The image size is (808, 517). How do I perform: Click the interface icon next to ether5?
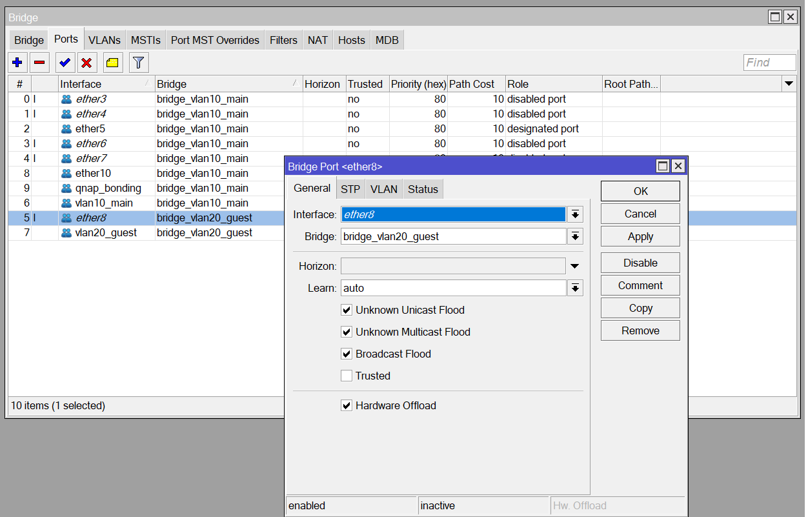tap(66, 129)
